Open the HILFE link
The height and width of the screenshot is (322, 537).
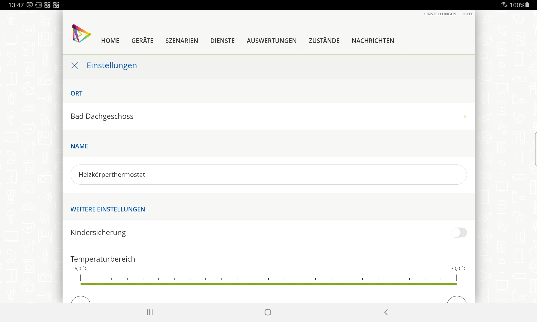pyautogui.click(x=468, y=14)
